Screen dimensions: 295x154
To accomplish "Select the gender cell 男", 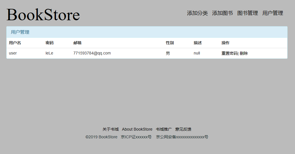I will click(168, 53).
